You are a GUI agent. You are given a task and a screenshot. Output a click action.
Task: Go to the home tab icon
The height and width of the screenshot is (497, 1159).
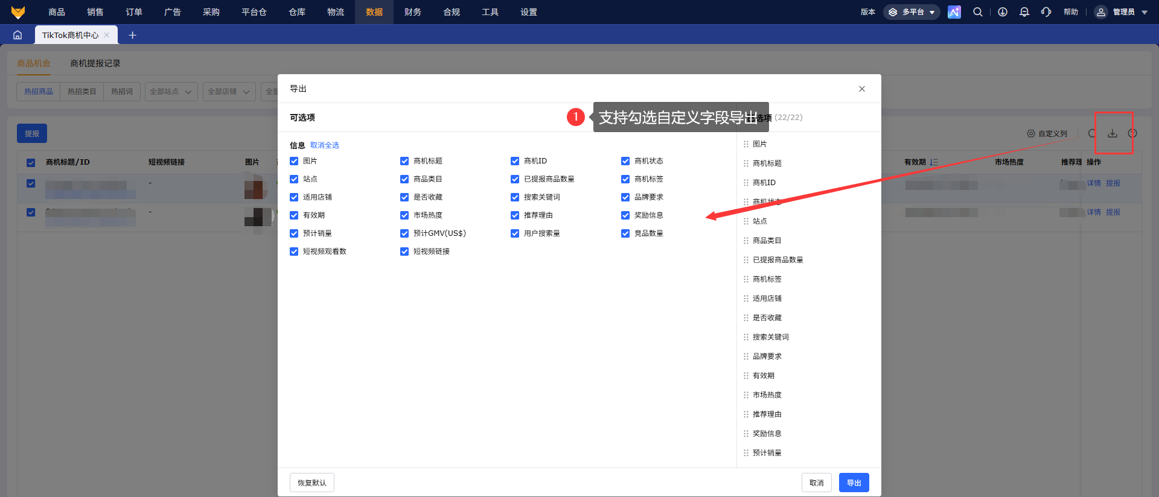18,35
